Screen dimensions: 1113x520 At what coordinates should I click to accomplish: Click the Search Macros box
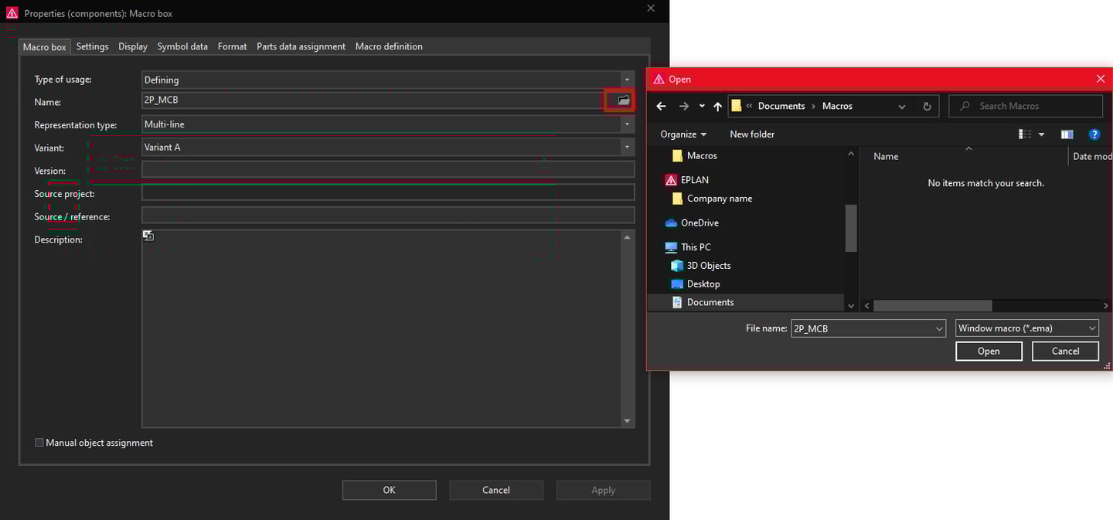click(1025, 106)
